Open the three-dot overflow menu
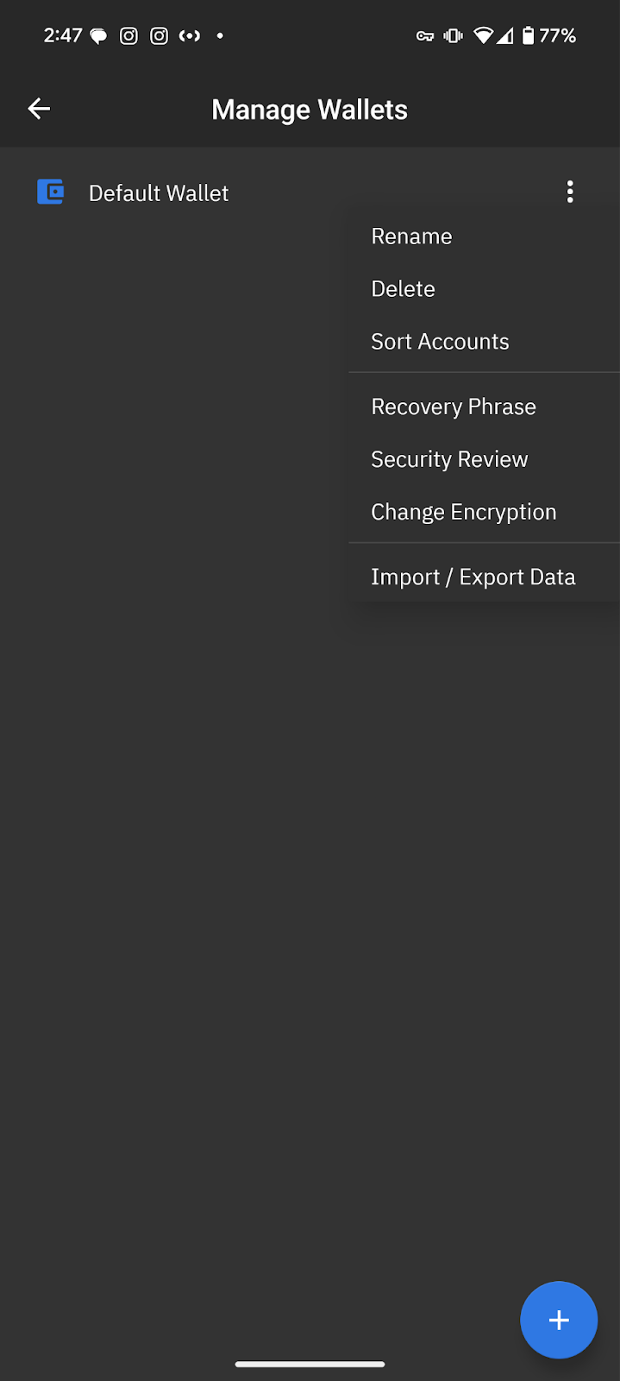 (x=570, y=192)
